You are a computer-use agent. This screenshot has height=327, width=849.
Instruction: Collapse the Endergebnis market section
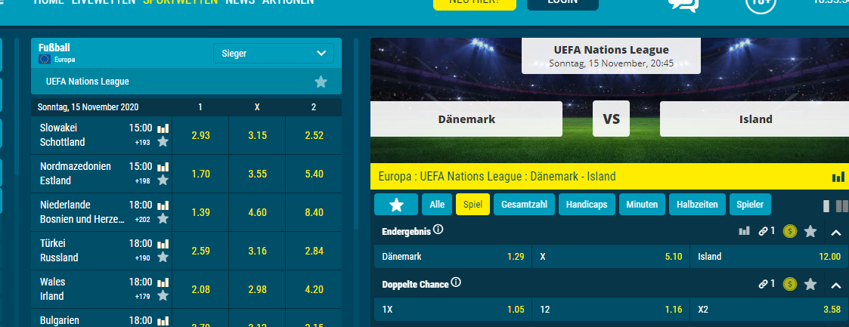click(836, 233)
